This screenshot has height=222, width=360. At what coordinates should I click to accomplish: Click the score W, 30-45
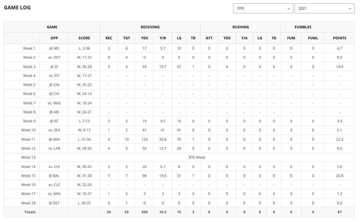84,167
